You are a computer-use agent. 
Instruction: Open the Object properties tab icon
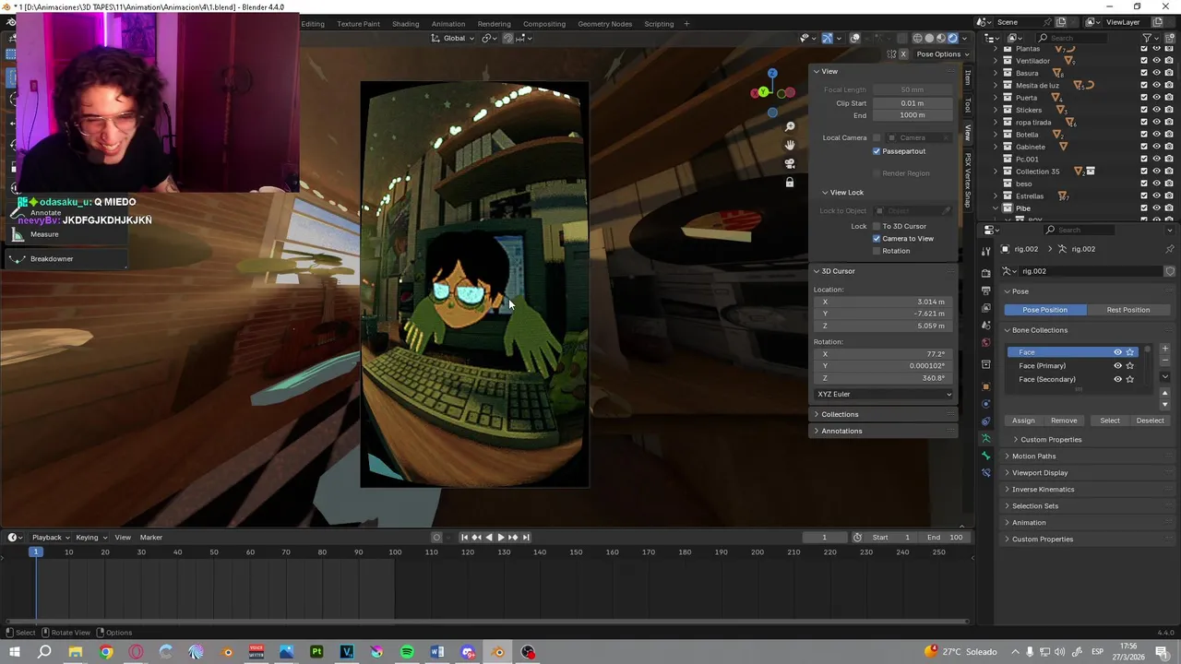[x=985, y=386]
